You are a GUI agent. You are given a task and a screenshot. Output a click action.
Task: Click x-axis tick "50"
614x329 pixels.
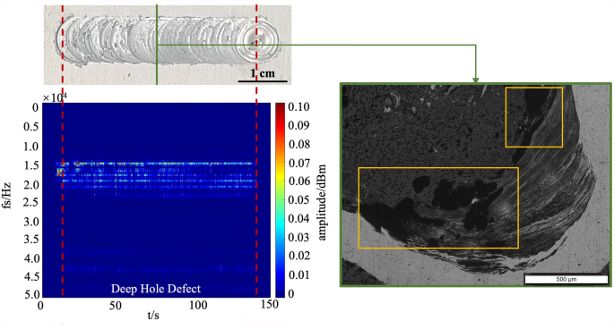pos(115,305)
